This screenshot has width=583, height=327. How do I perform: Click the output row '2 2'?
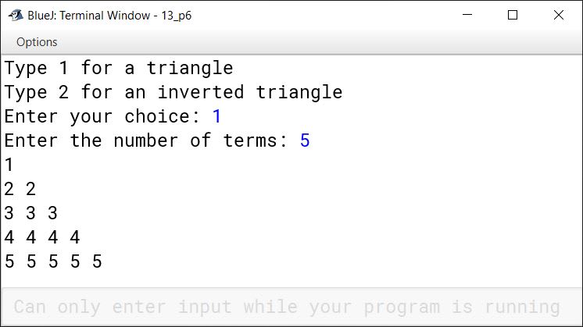(20, 189)
